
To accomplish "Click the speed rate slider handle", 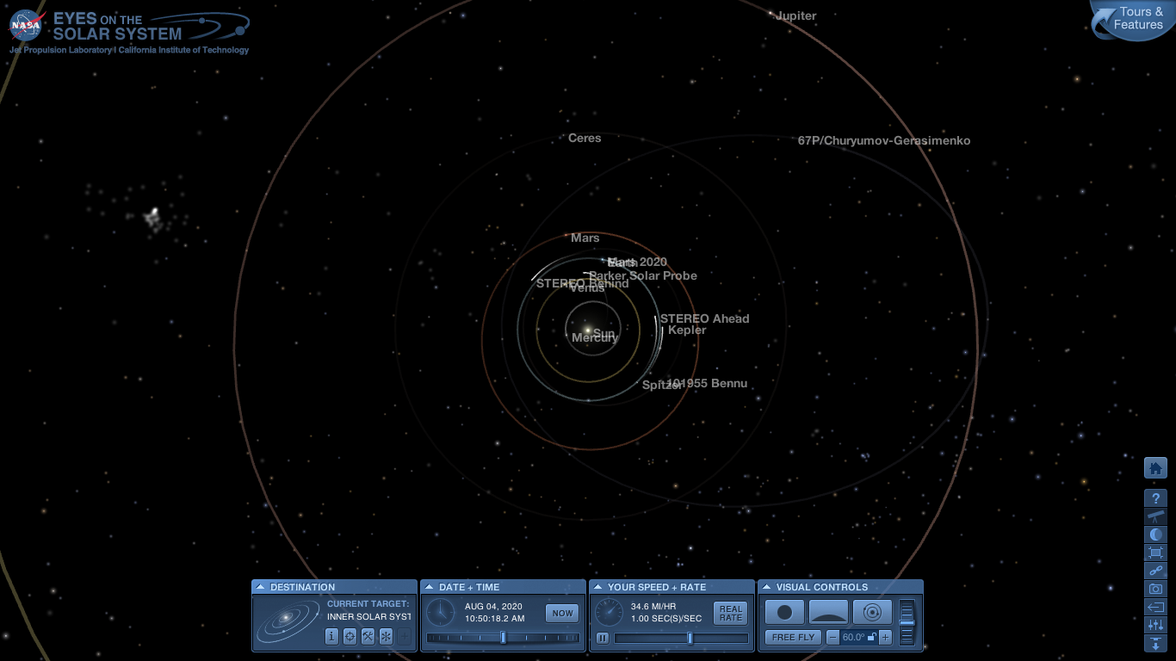I will click(690, 638).
